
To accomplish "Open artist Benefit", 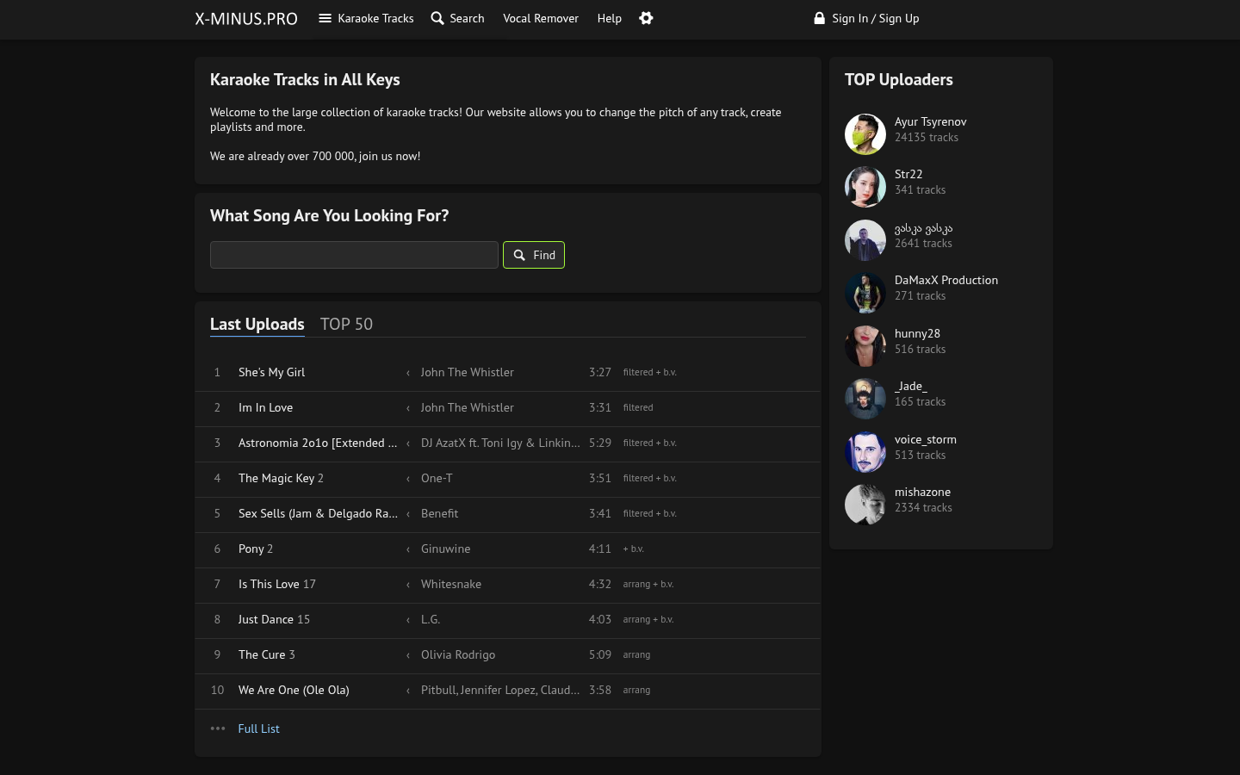I will [440, 513].
